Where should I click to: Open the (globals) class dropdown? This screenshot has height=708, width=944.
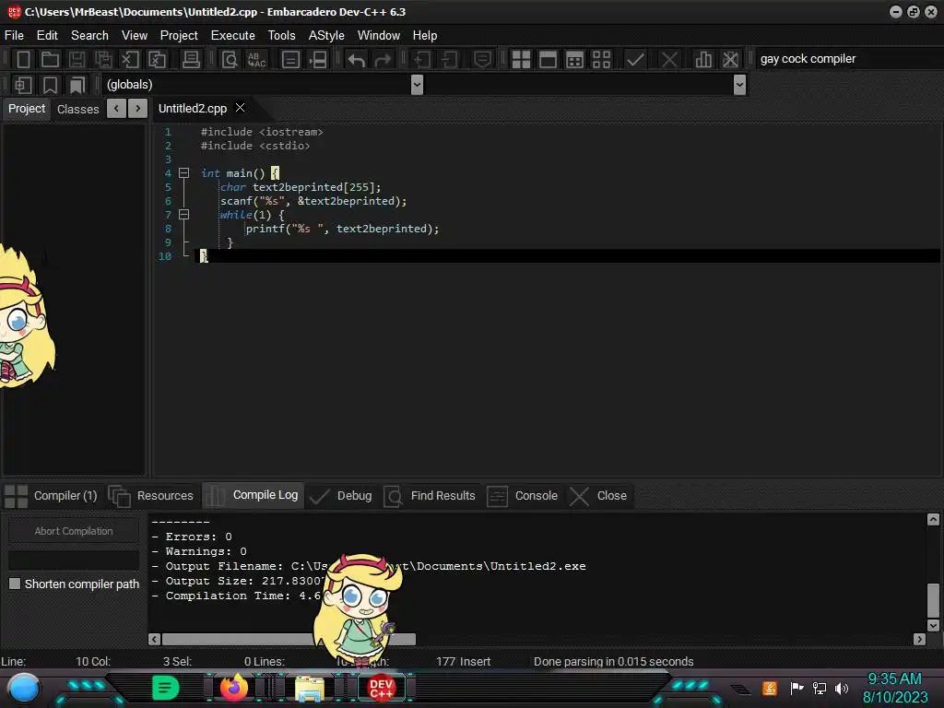point(417,85)
